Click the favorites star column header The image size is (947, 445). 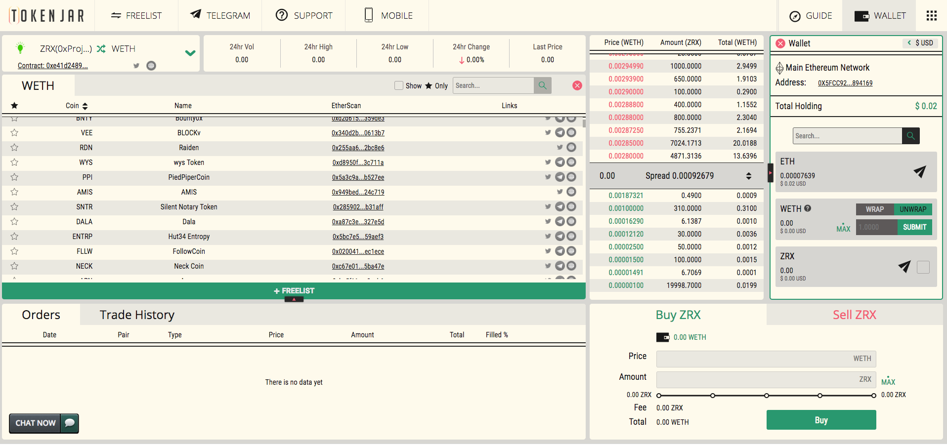pyautogui.click(x=14, y=106)
